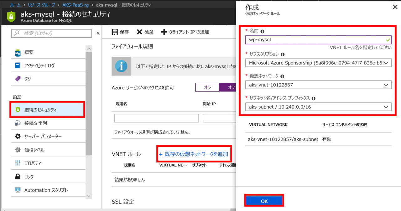Click ホーム breadcrumb link
The width and height of the screenshot is (401, 211).
click(x=15, y=5)
